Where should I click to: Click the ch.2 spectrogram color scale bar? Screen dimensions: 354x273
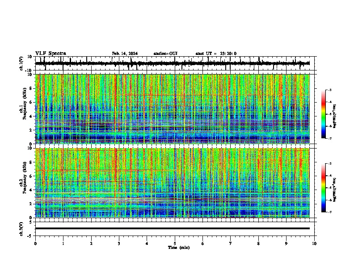324,188
